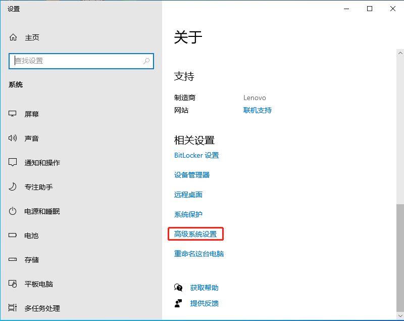Open 设备管理器
This screenshot has width=404, height=321.
(x=192, y=174)
